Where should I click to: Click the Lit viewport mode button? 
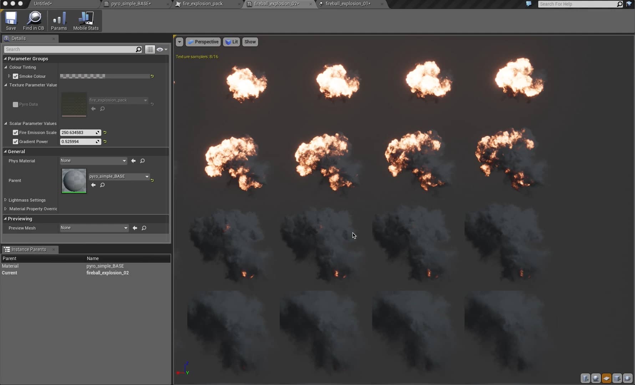pos(231,42)
